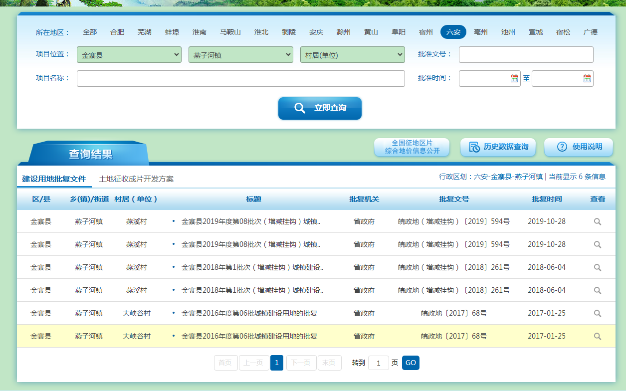Focus the 项目名称 input field
626x391 pixels.
(x=241, y=78)
